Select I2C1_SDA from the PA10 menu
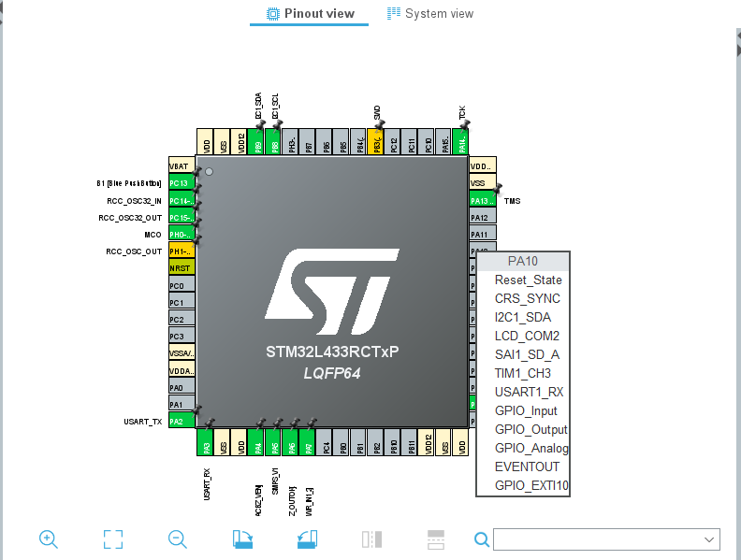The image size is (741, 560). (523, 317)
